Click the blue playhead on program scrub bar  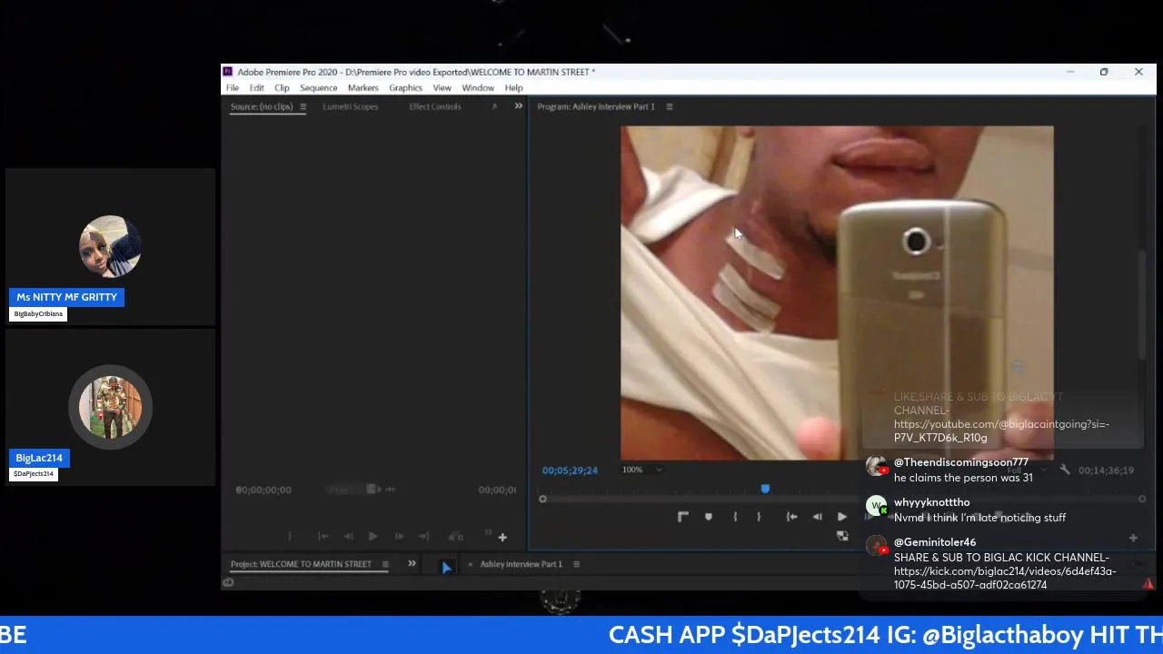765,489
